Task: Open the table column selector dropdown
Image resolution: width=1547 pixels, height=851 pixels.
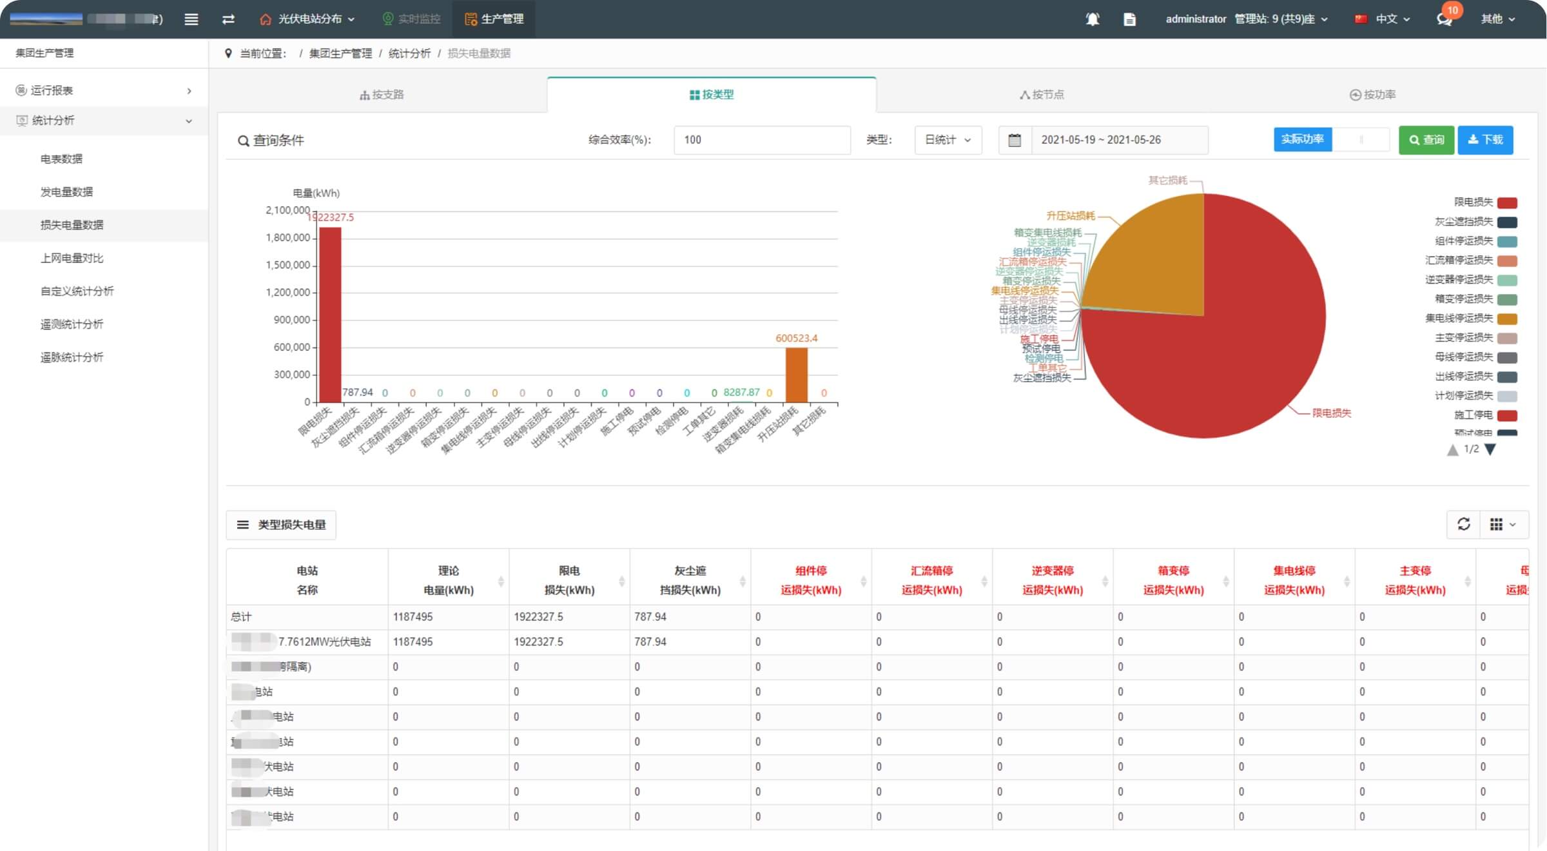Action: click(1503, 524)
